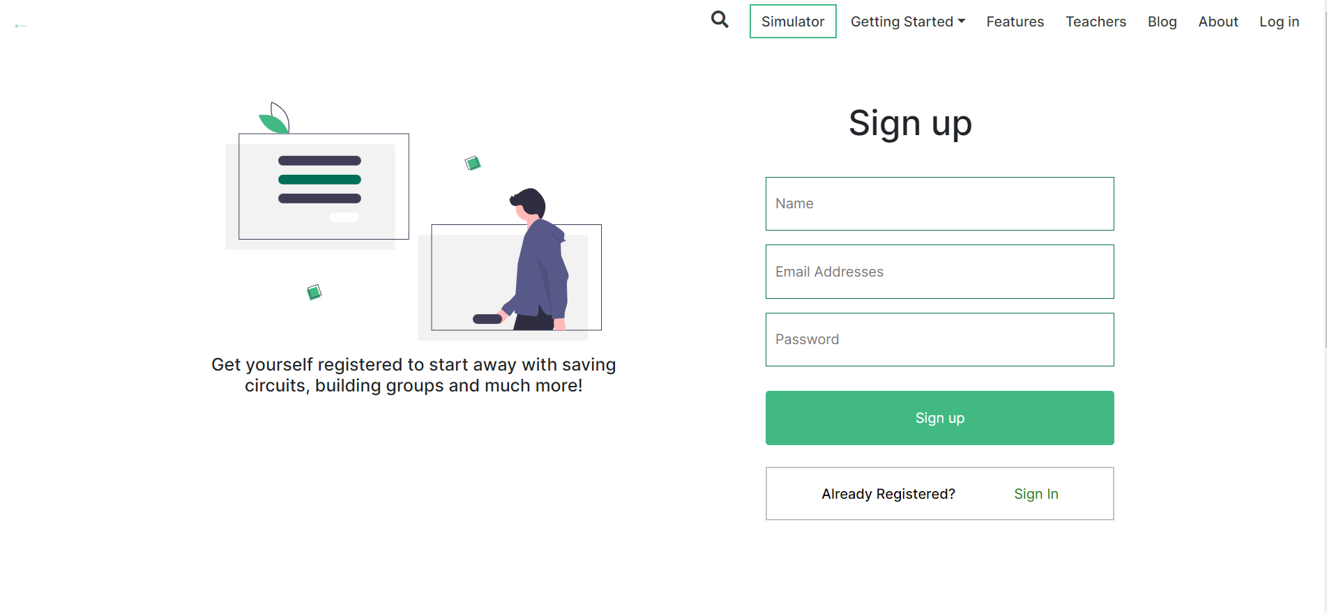This screenshot has height=613, width=1327.
Task: Go to the Log in page
Action: click(x=1279, y=22)
